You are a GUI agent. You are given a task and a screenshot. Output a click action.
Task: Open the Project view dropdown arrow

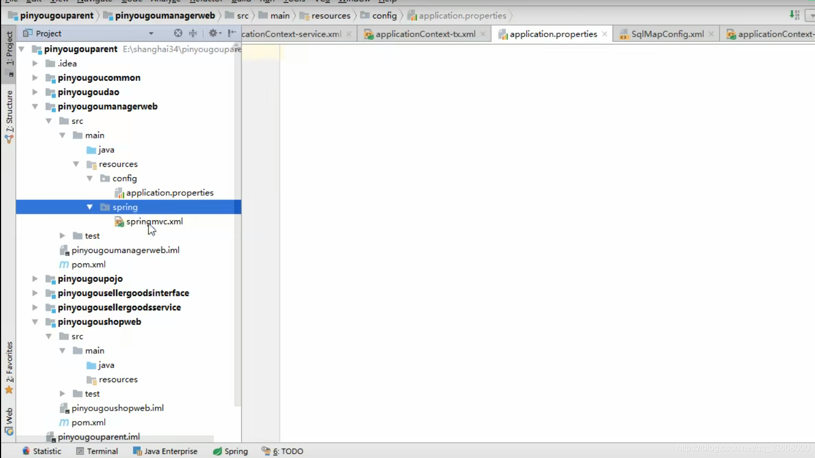pos(151,34)
